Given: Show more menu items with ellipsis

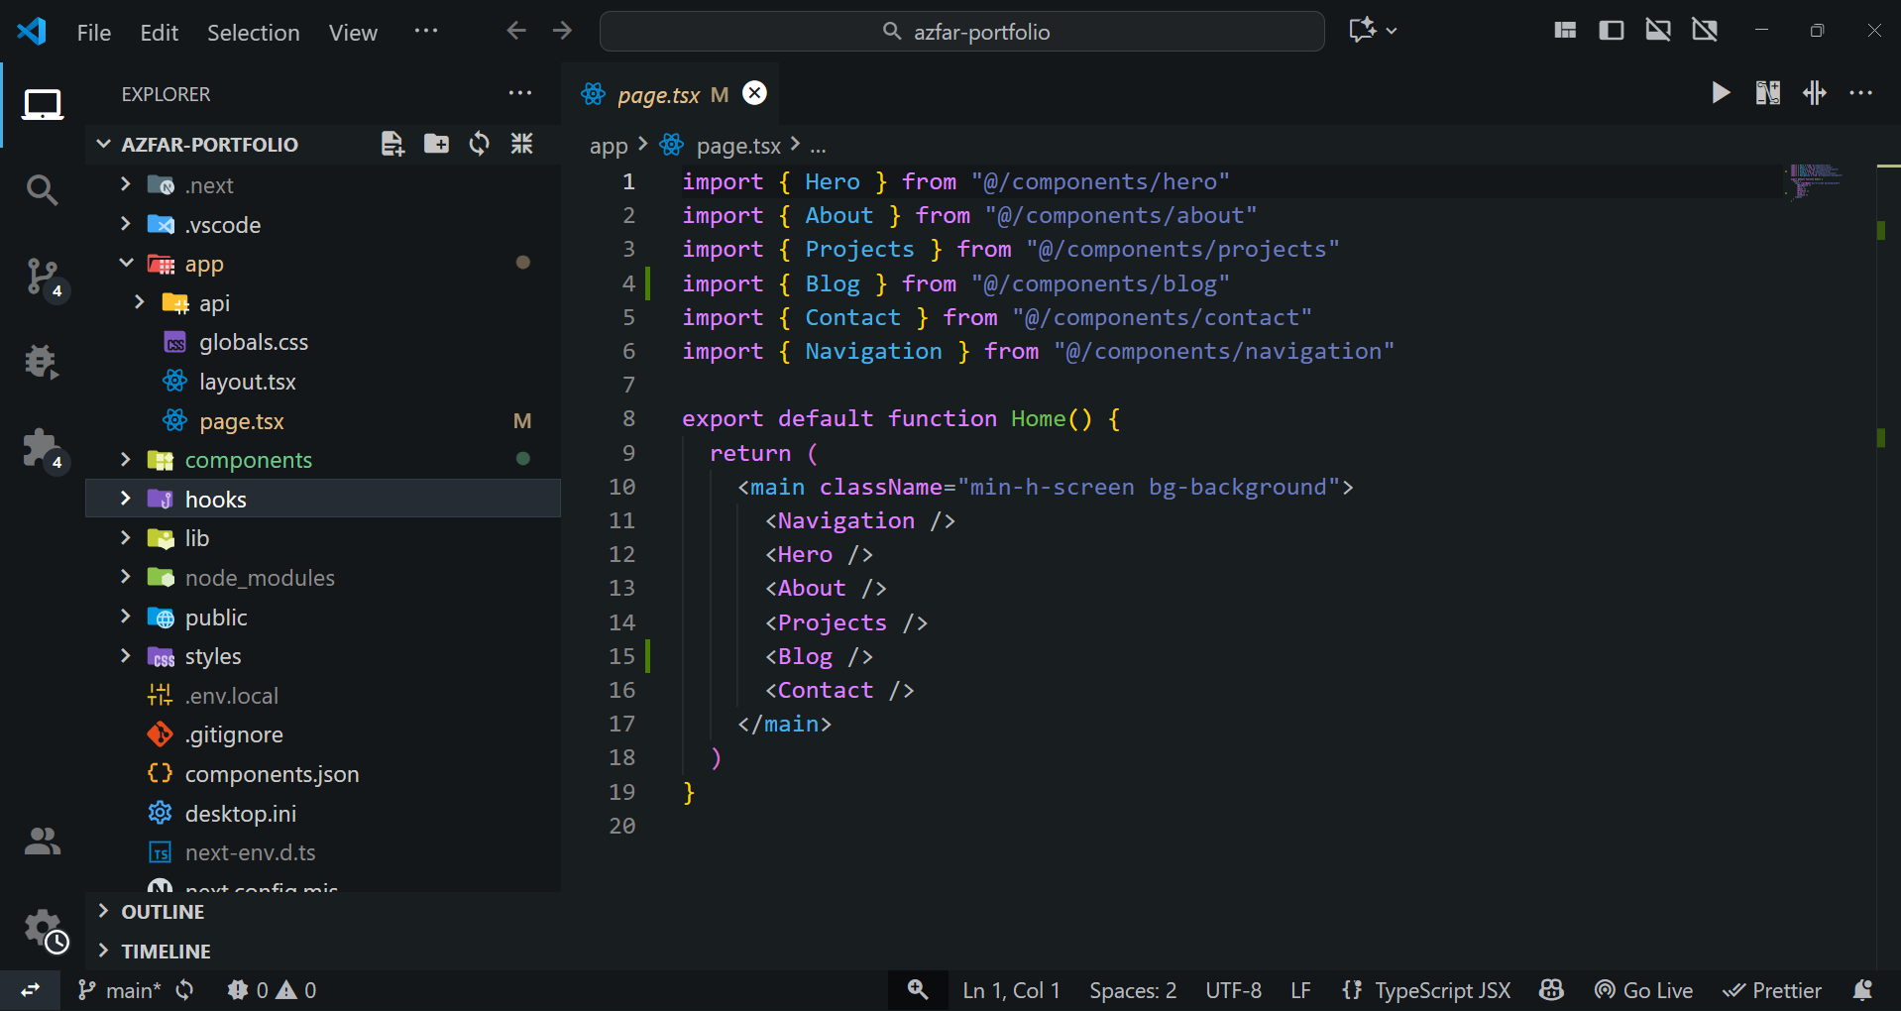Looking at the screenshot, I should pos(426,31).
